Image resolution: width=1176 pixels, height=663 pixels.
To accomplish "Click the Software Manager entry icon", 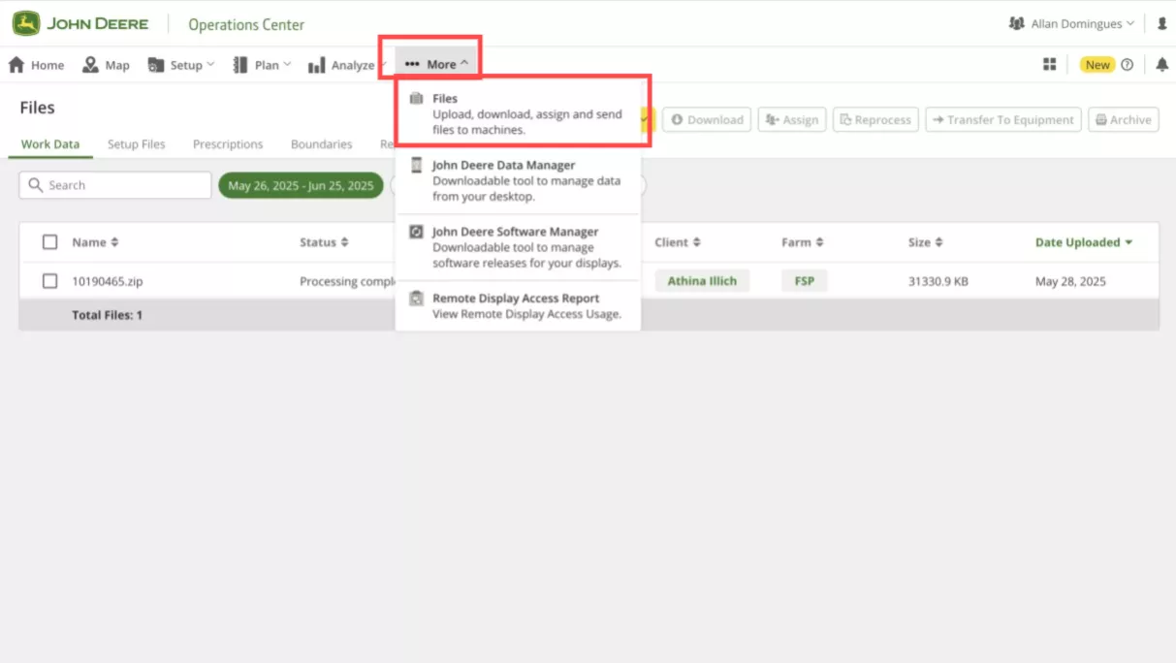I will point(416,232).
